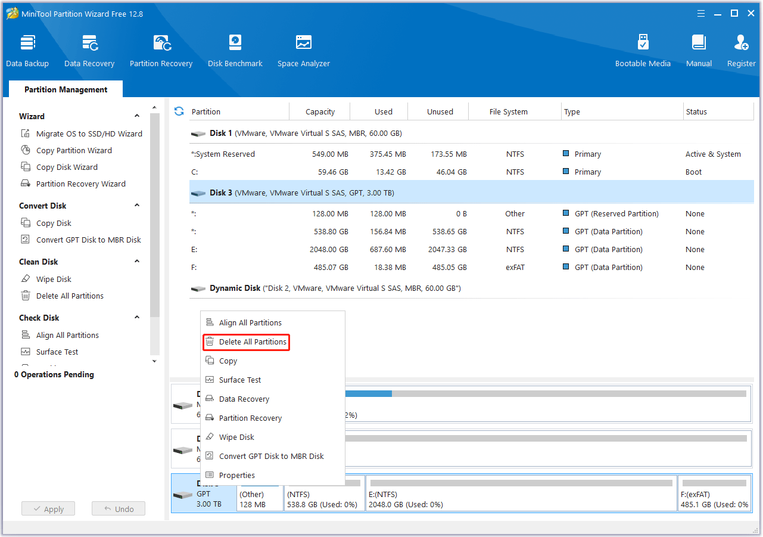This screenshot has height=537, width=763.
Task: Sort by the Capacity column header
Action: click(320, 111)
